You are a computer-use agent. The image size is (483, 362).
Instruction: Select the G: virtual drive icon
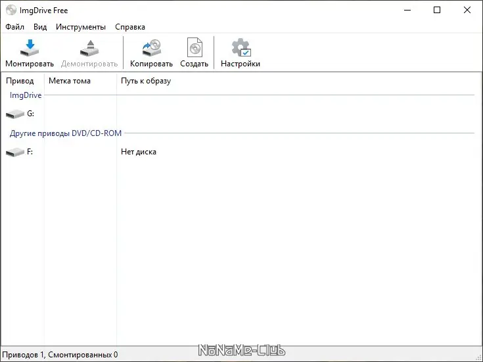pos(15,114)
